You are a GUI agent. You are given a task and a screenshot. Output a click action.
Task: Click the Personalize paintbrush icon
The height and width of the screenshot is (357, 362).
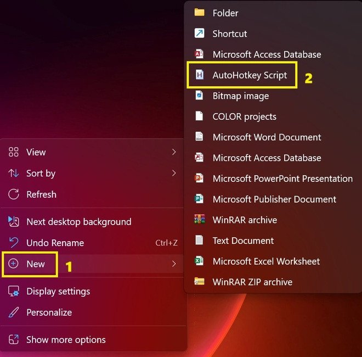(13, 313)
